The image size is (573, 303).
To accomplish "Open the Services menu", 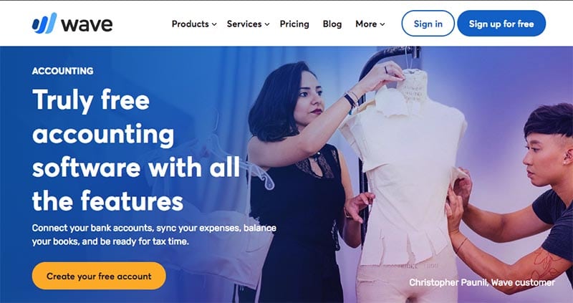I will (244, 24).
